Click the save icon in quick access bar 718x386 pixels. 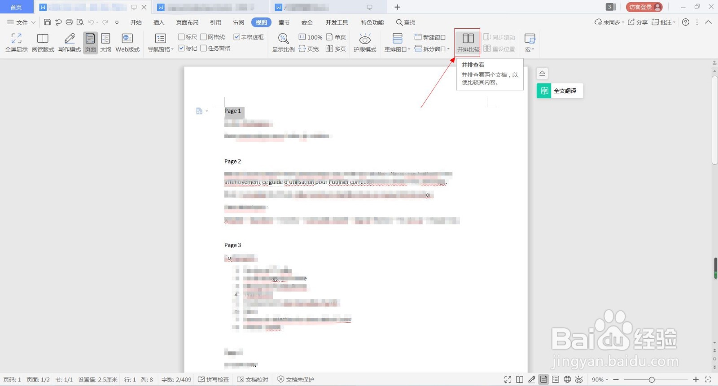tap(47, 22)
